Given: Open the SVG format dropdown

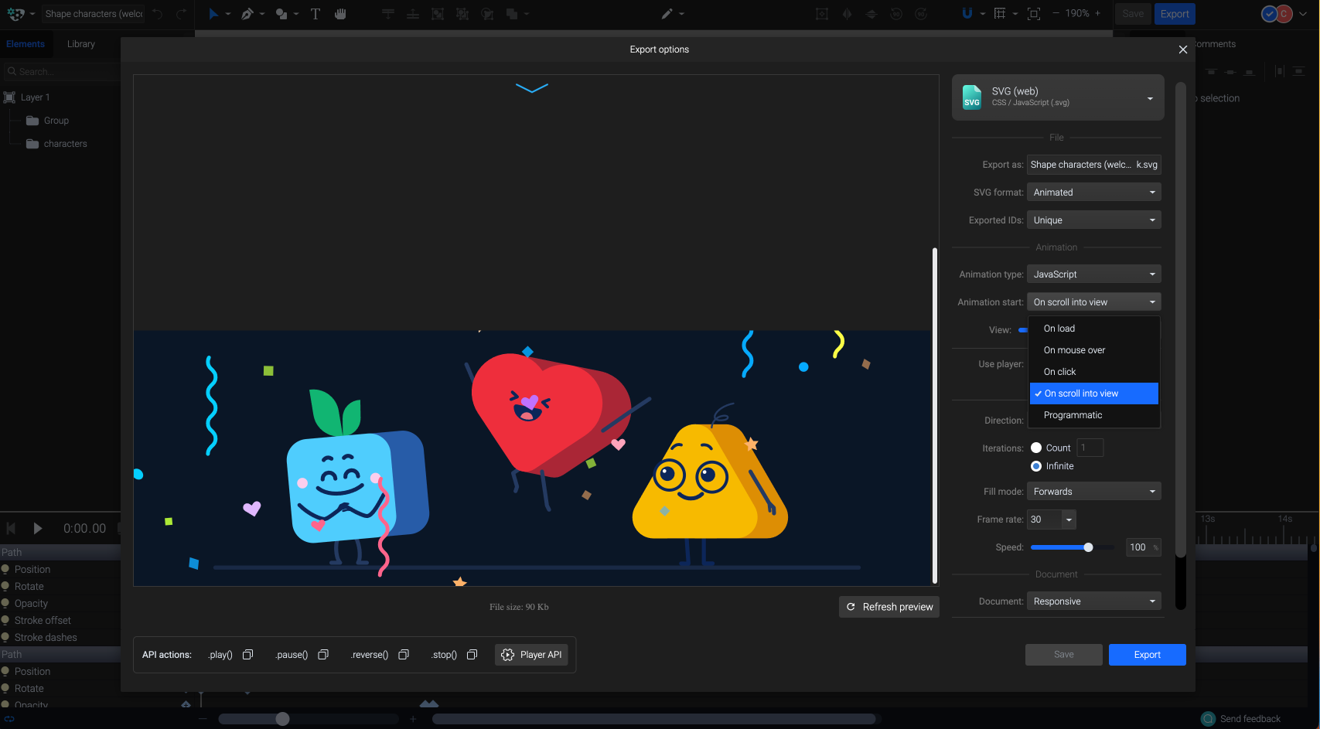Looking at the screenshot, I should (1093, 192).
